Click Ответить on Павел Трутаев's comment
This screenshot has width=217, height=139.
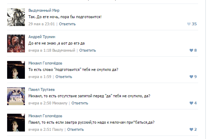(80, 103)
